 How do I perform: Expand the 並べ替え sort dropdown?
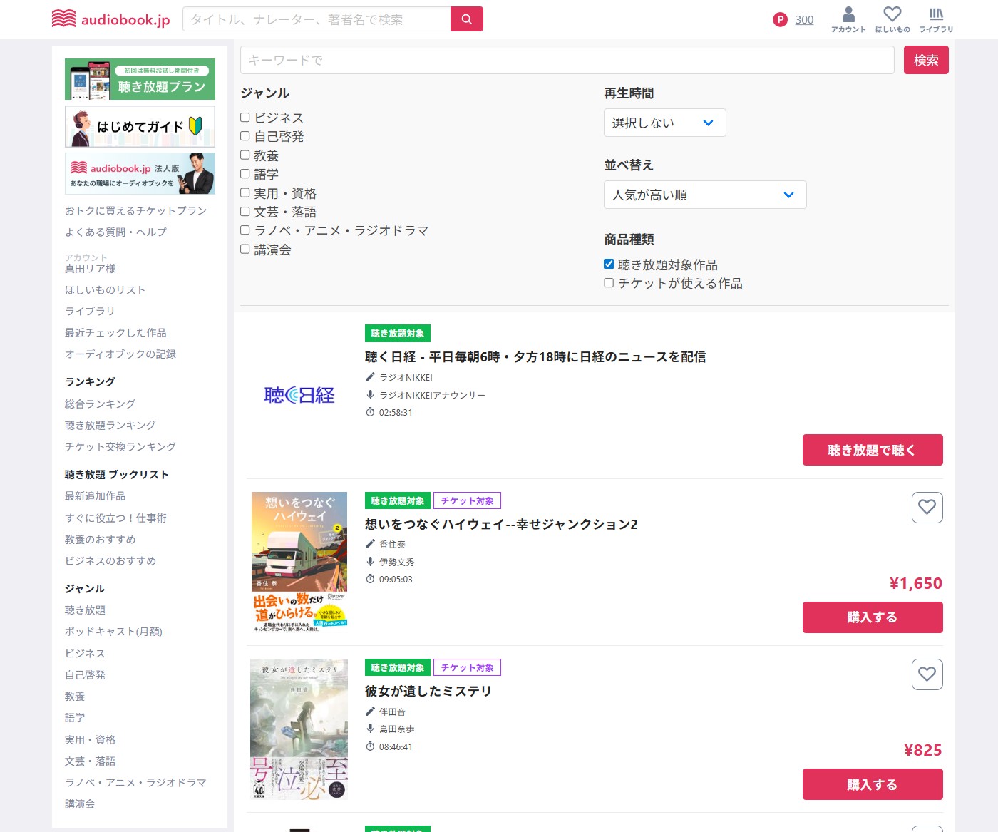coord(704,195)
